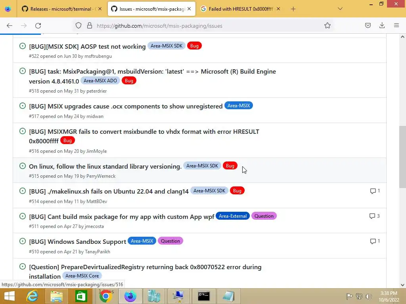
Task: Click the Question label on issue #510
Action: click(170, 241)
